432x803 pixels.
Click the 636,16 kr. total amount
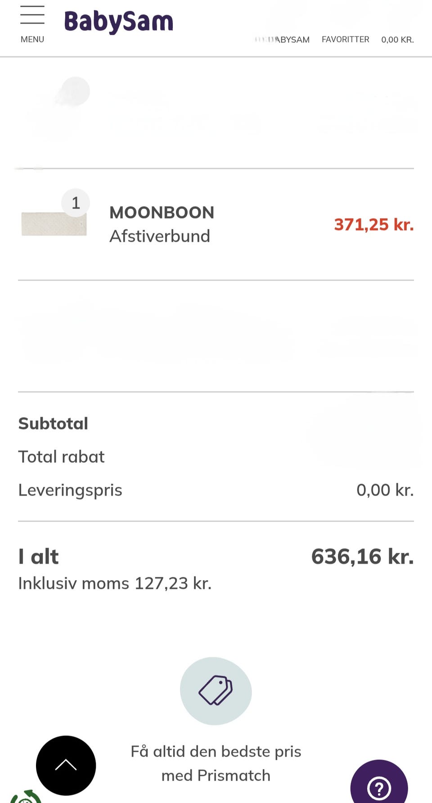click(362, 557)
